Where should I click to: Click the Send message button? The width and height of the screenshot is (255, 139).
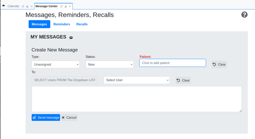tap(46, 117)
